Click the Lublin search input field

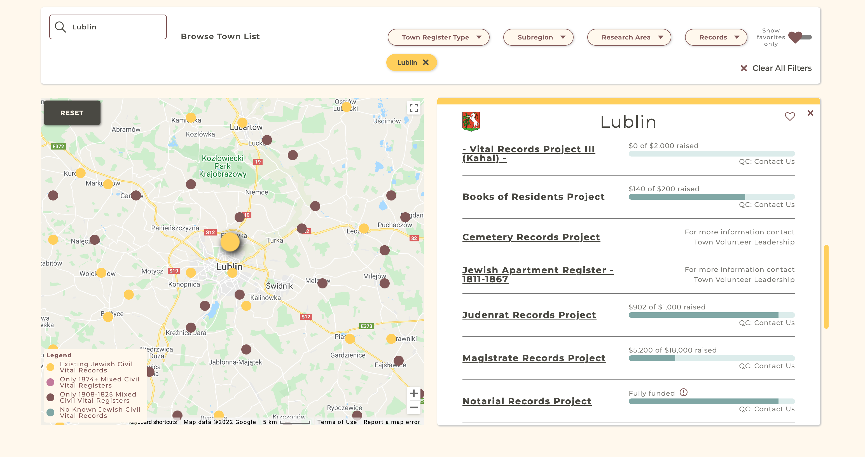click(108, 27)
